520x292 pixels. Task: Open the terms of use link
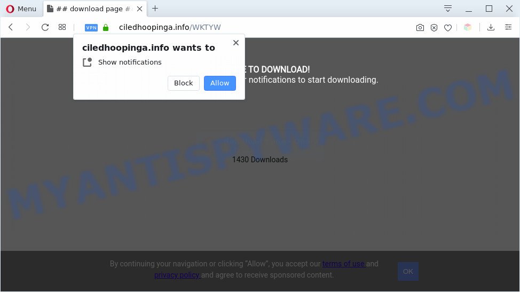click(343, 264)
